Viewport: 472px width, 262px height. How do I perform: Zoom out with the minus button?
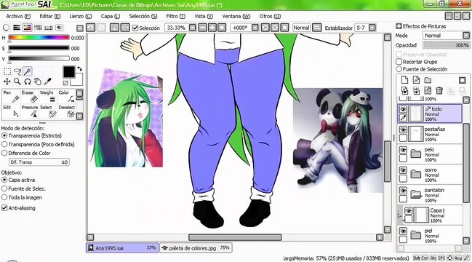[203, 28]
